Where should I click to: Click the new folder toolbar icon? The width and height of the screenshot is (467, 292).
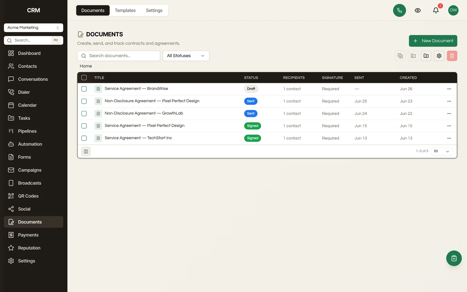pyautogui.click(x=426, y=56)
